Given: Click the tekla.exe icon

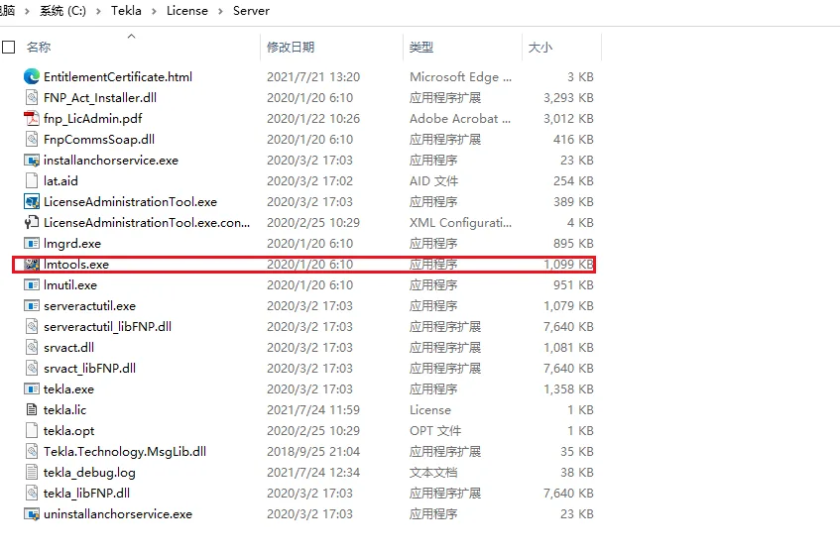Looking at the screenshot, I should (x=32, y=389).
